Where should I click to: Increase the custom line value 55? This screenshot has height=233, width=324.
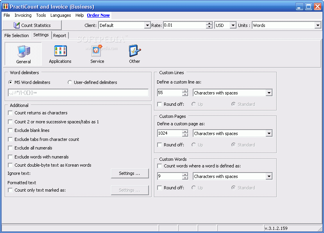point(185,91)
